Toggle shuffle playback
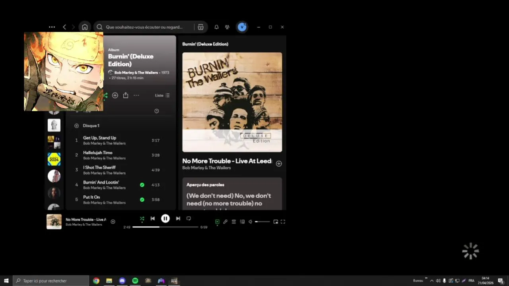The width and height of the screenshot is (509, 286). [x=142, y=218]
